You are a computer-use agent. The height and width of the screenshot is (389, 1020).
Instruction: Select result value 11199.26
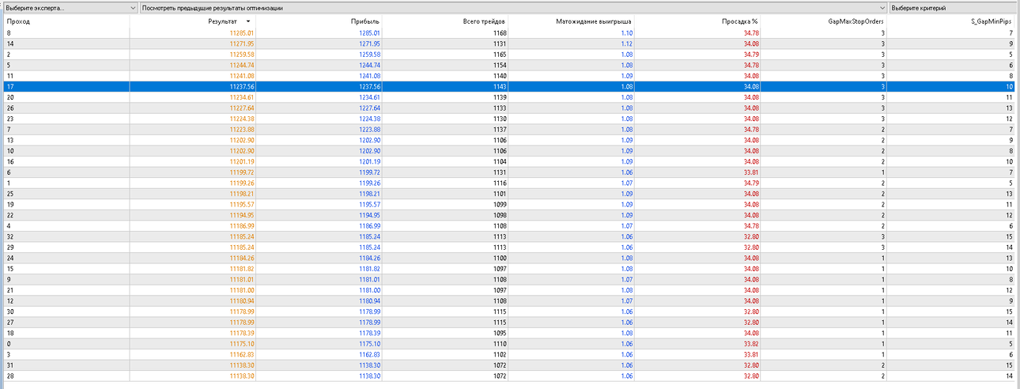pyautogui.click(x=241, y=182)
